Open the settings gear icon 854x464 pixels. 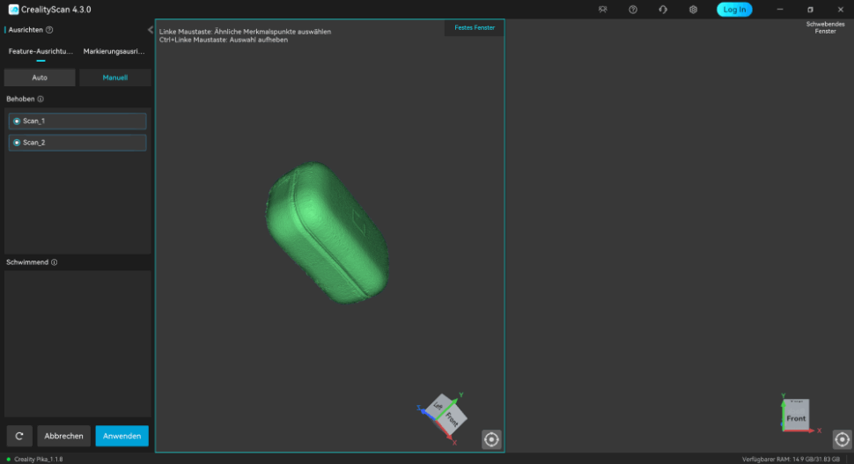tap(693, 10)
